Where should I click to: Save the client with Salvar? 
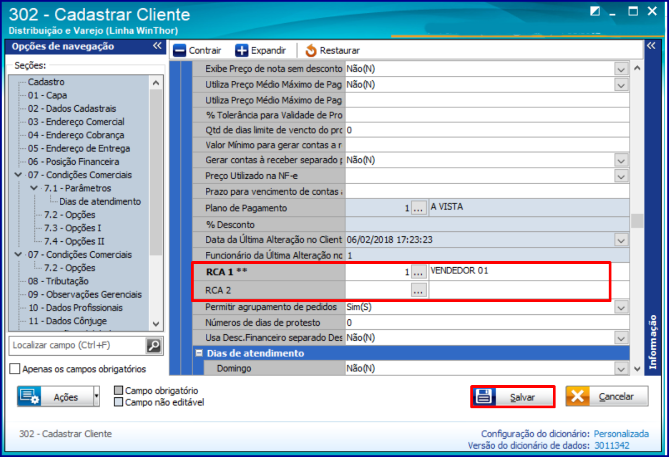513,397
